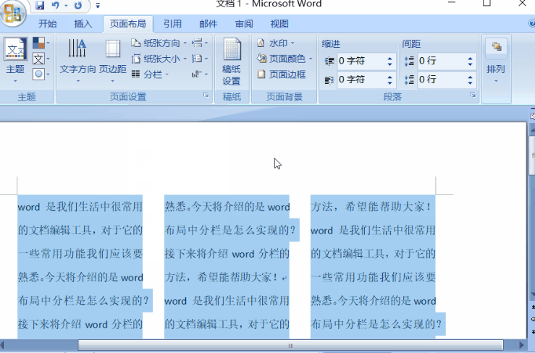Select the 页面布局 tab
This screenshot has width=535, height=353.
click(128, 24)
